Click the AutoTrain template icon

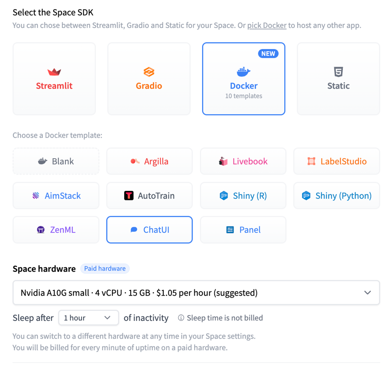(x=129, y=196)
